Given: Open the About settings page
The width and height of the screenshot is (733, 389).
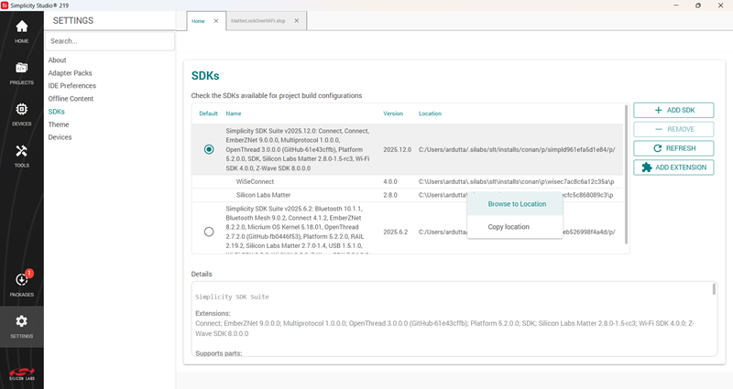Looking at the screenshot, I should click(x=57, y=60).
